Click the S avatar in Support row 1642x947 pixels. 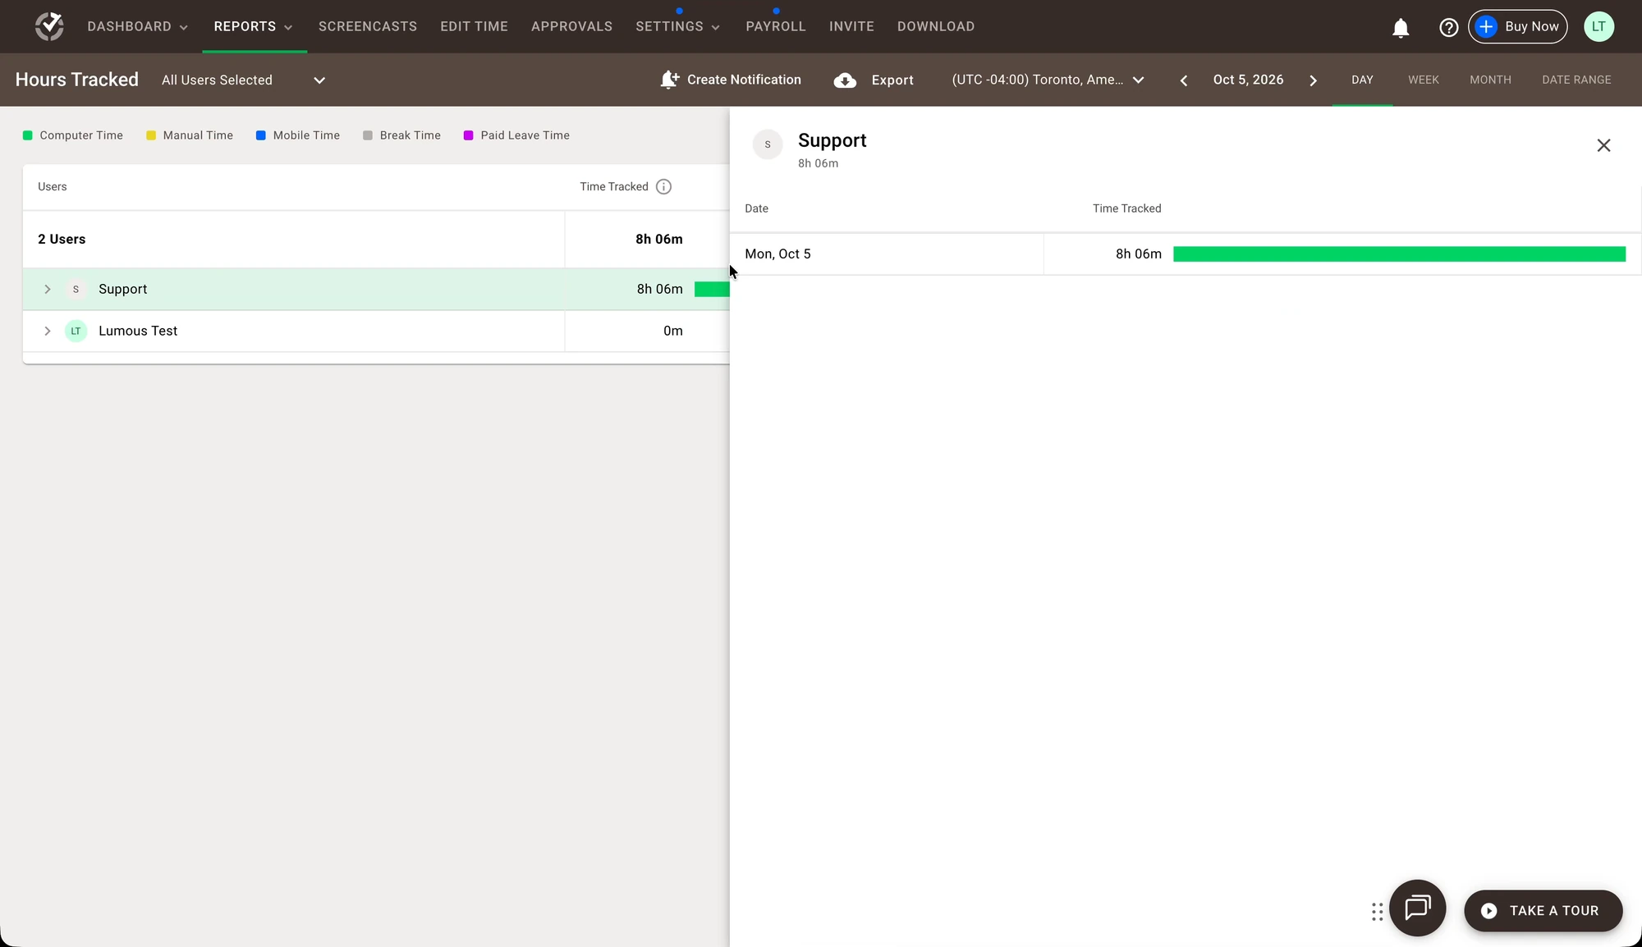coord(76,289)
